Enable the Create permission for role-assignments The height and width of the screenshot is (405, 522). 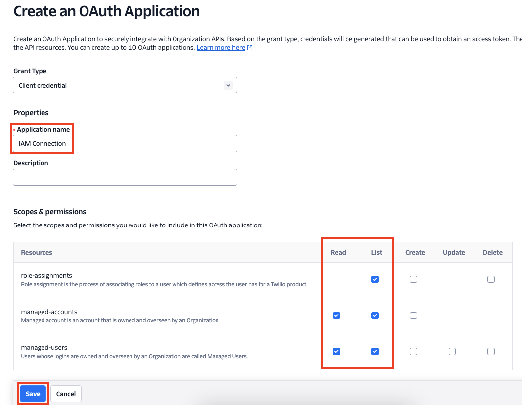pyautogui.click(x=413, y=279)
